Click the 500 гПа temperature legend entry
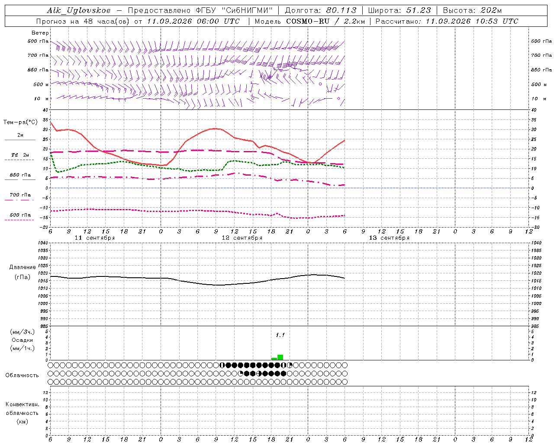Screen dimensions: 554x443 point(20,215)
